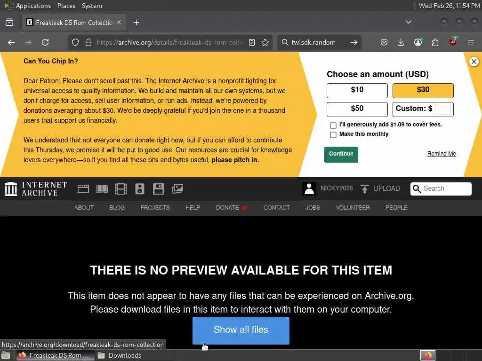This screenshot has width=482, height=361.
Task: Go back to the previous page
Action: [11, 42]
